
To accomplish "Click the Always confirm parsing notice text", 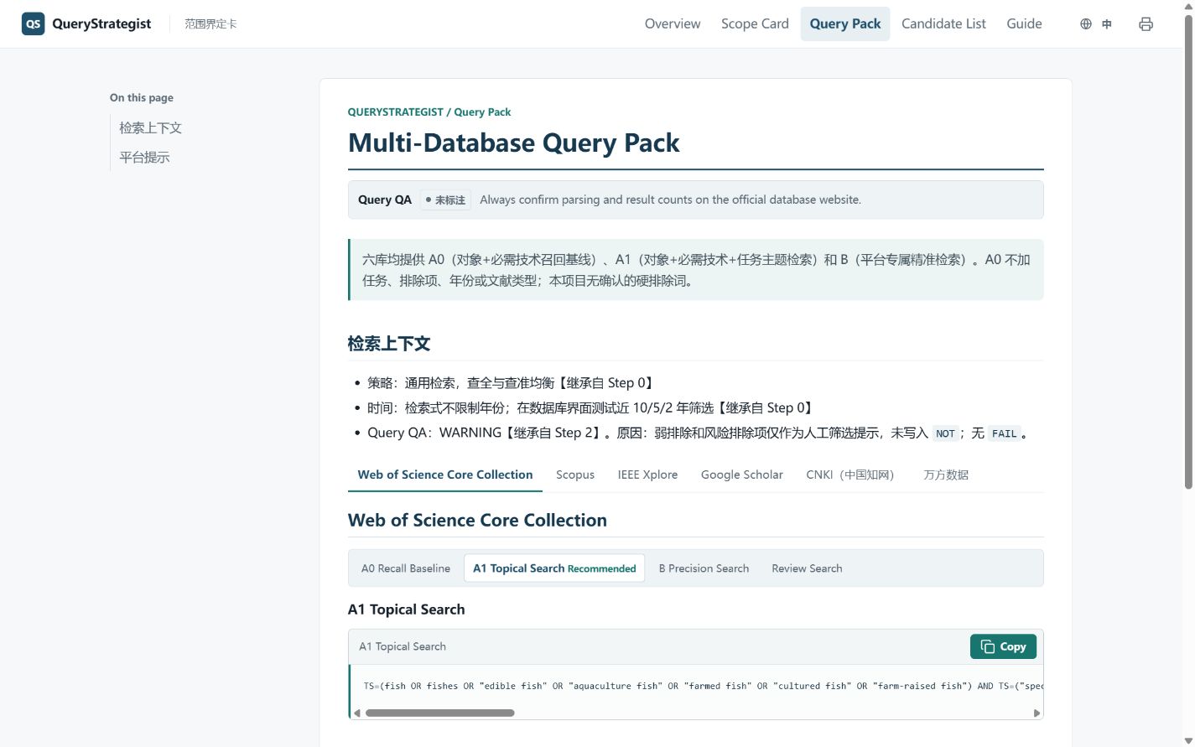I will [670, 200].
